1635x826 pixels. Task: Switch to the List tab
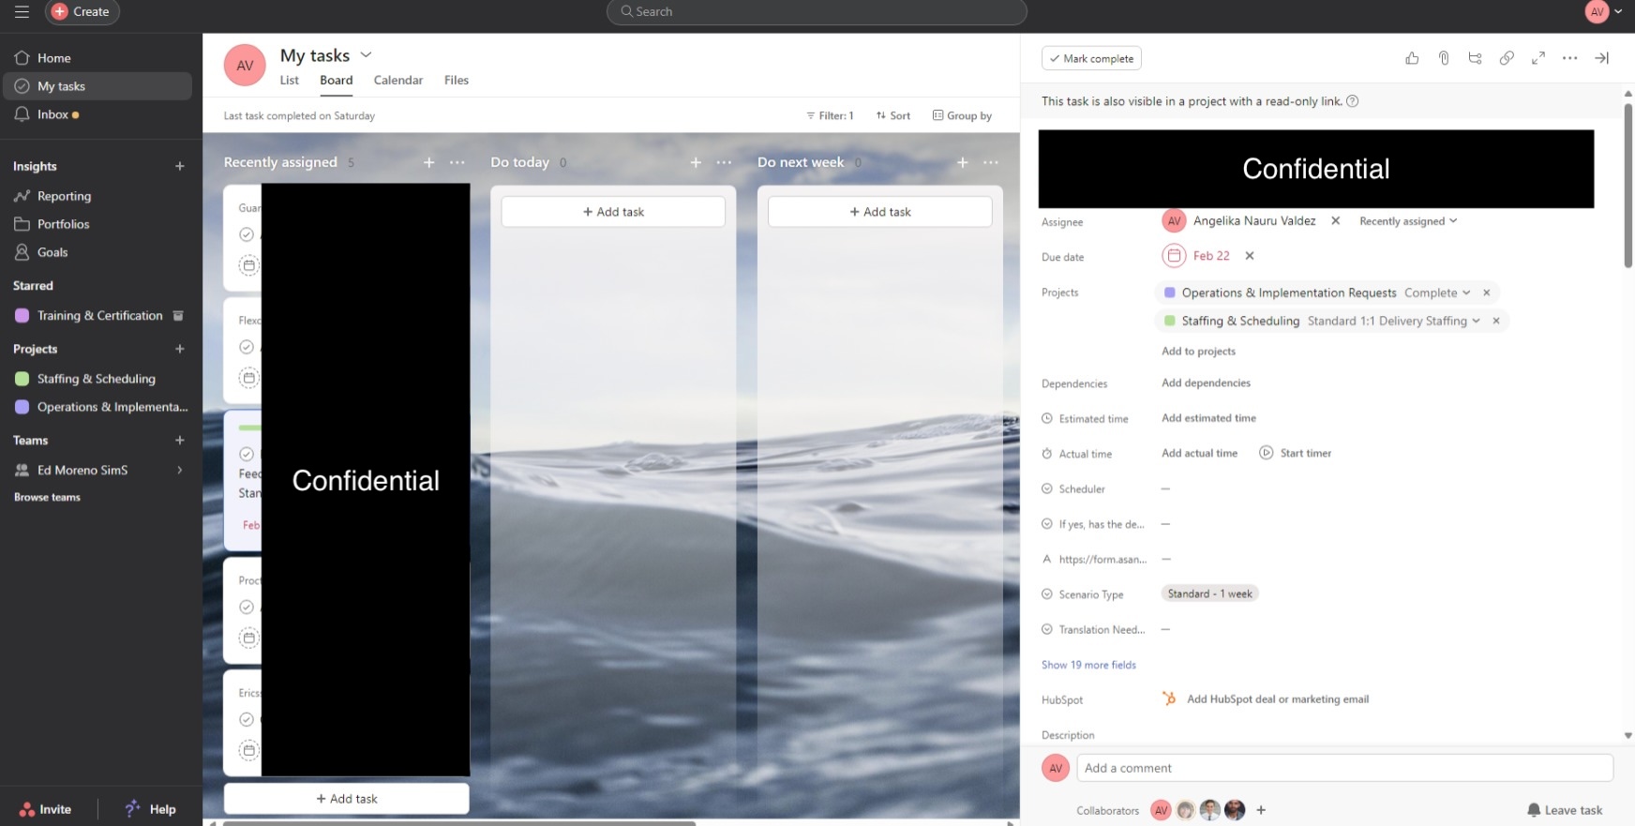[x=289, y=81]
